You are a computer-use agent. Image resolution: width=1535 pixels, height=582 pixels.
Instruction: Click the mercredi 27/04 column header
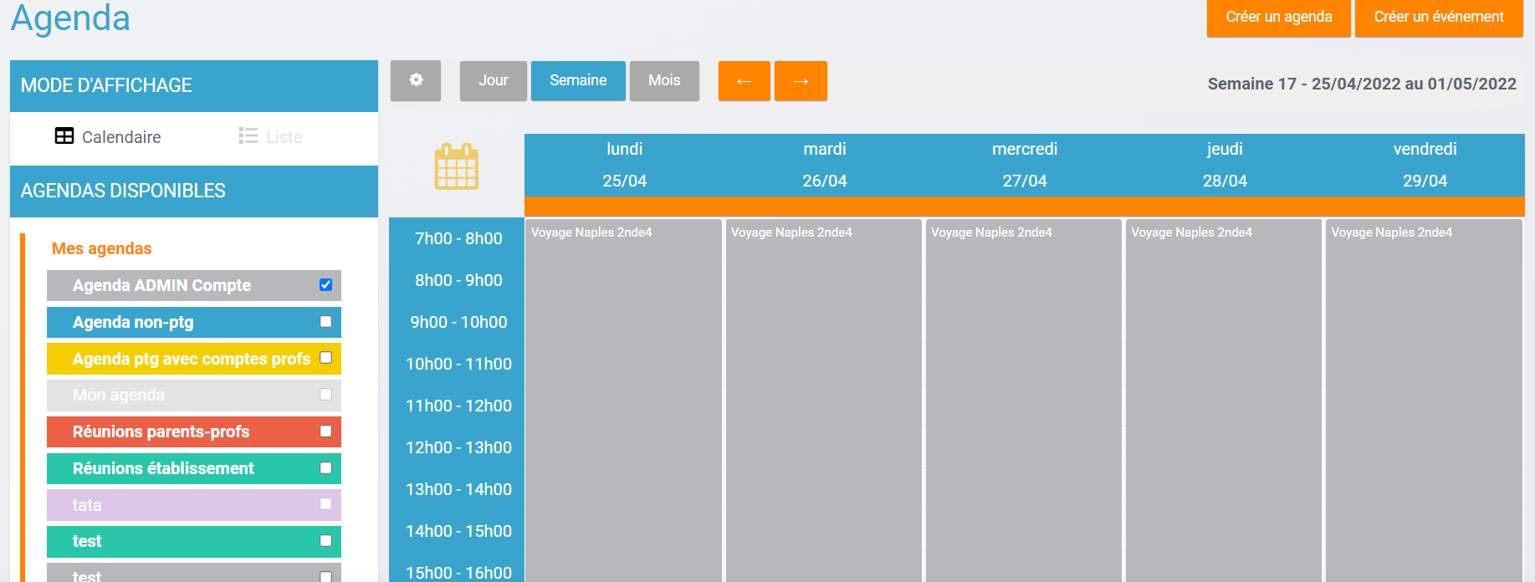[x=1024, y=165]
